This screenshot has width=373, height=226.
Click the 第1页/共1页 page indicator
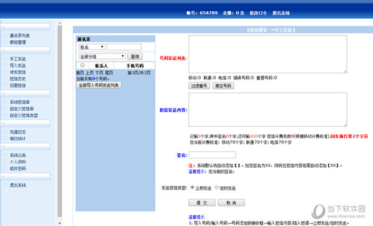[x=139, y=73]
